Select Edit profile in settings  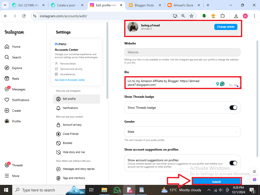point(76,99)
